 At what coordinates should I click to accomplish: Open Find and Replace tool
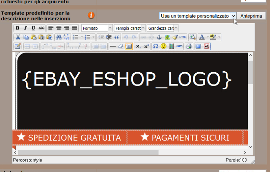point(66,37)
